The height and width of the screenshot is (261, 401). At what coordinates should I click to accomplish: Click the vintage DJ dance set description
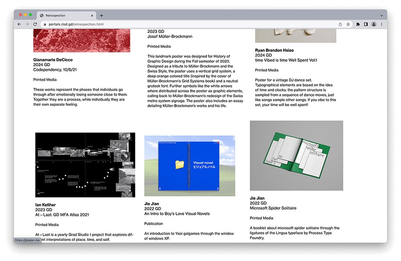click(x=296, y=92)
